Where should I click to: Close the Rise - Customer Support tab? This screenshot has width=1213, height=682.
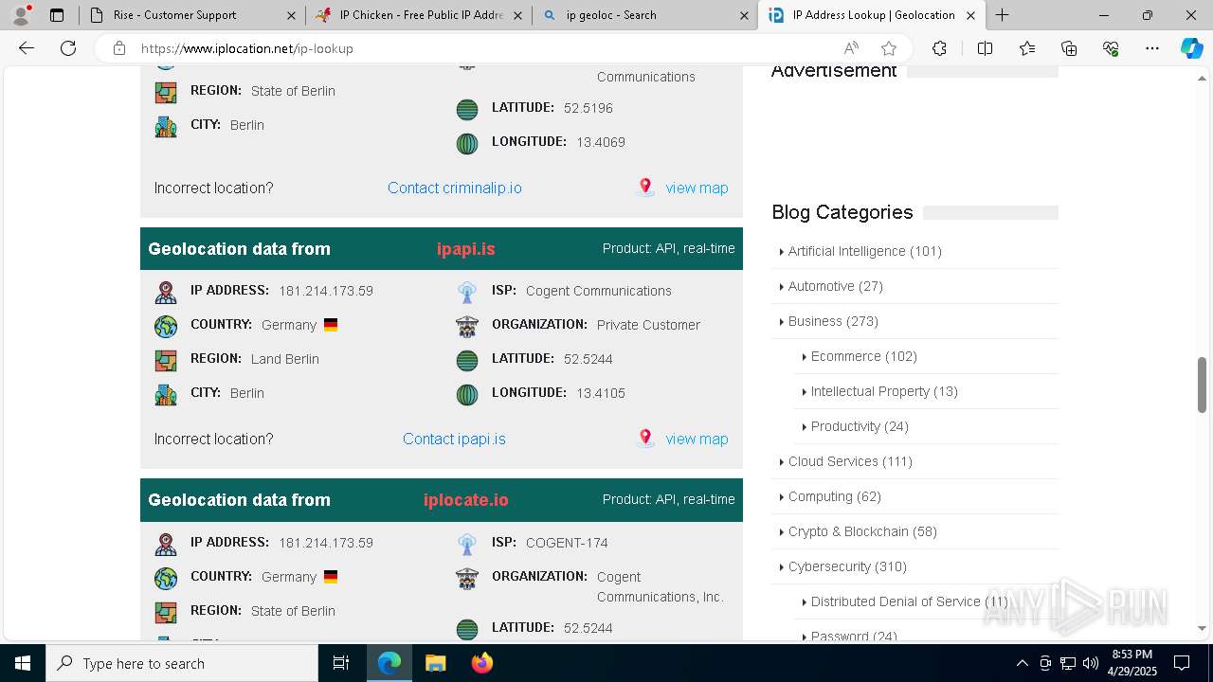[x=291, y=15]
